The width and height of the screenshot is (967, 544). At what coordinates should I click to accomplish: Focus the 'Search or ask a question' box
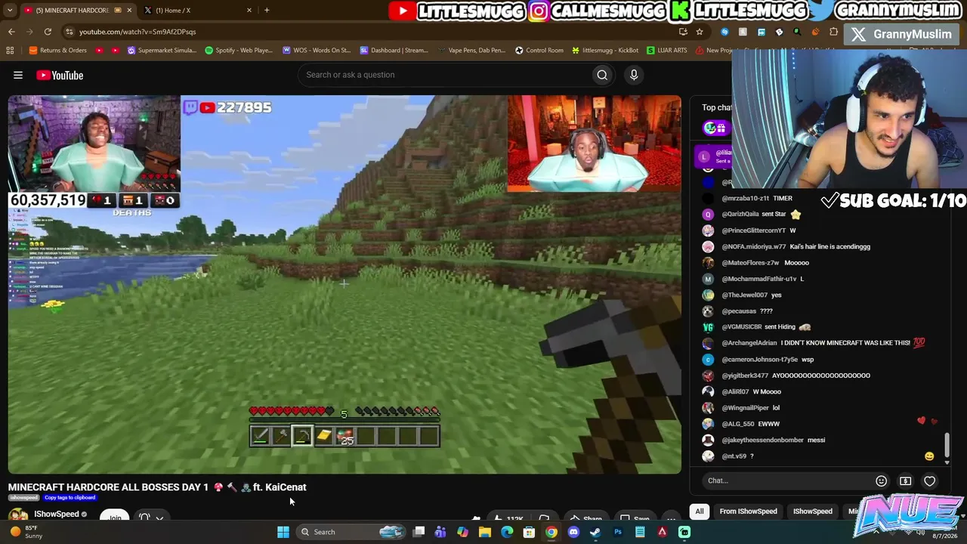446,75
